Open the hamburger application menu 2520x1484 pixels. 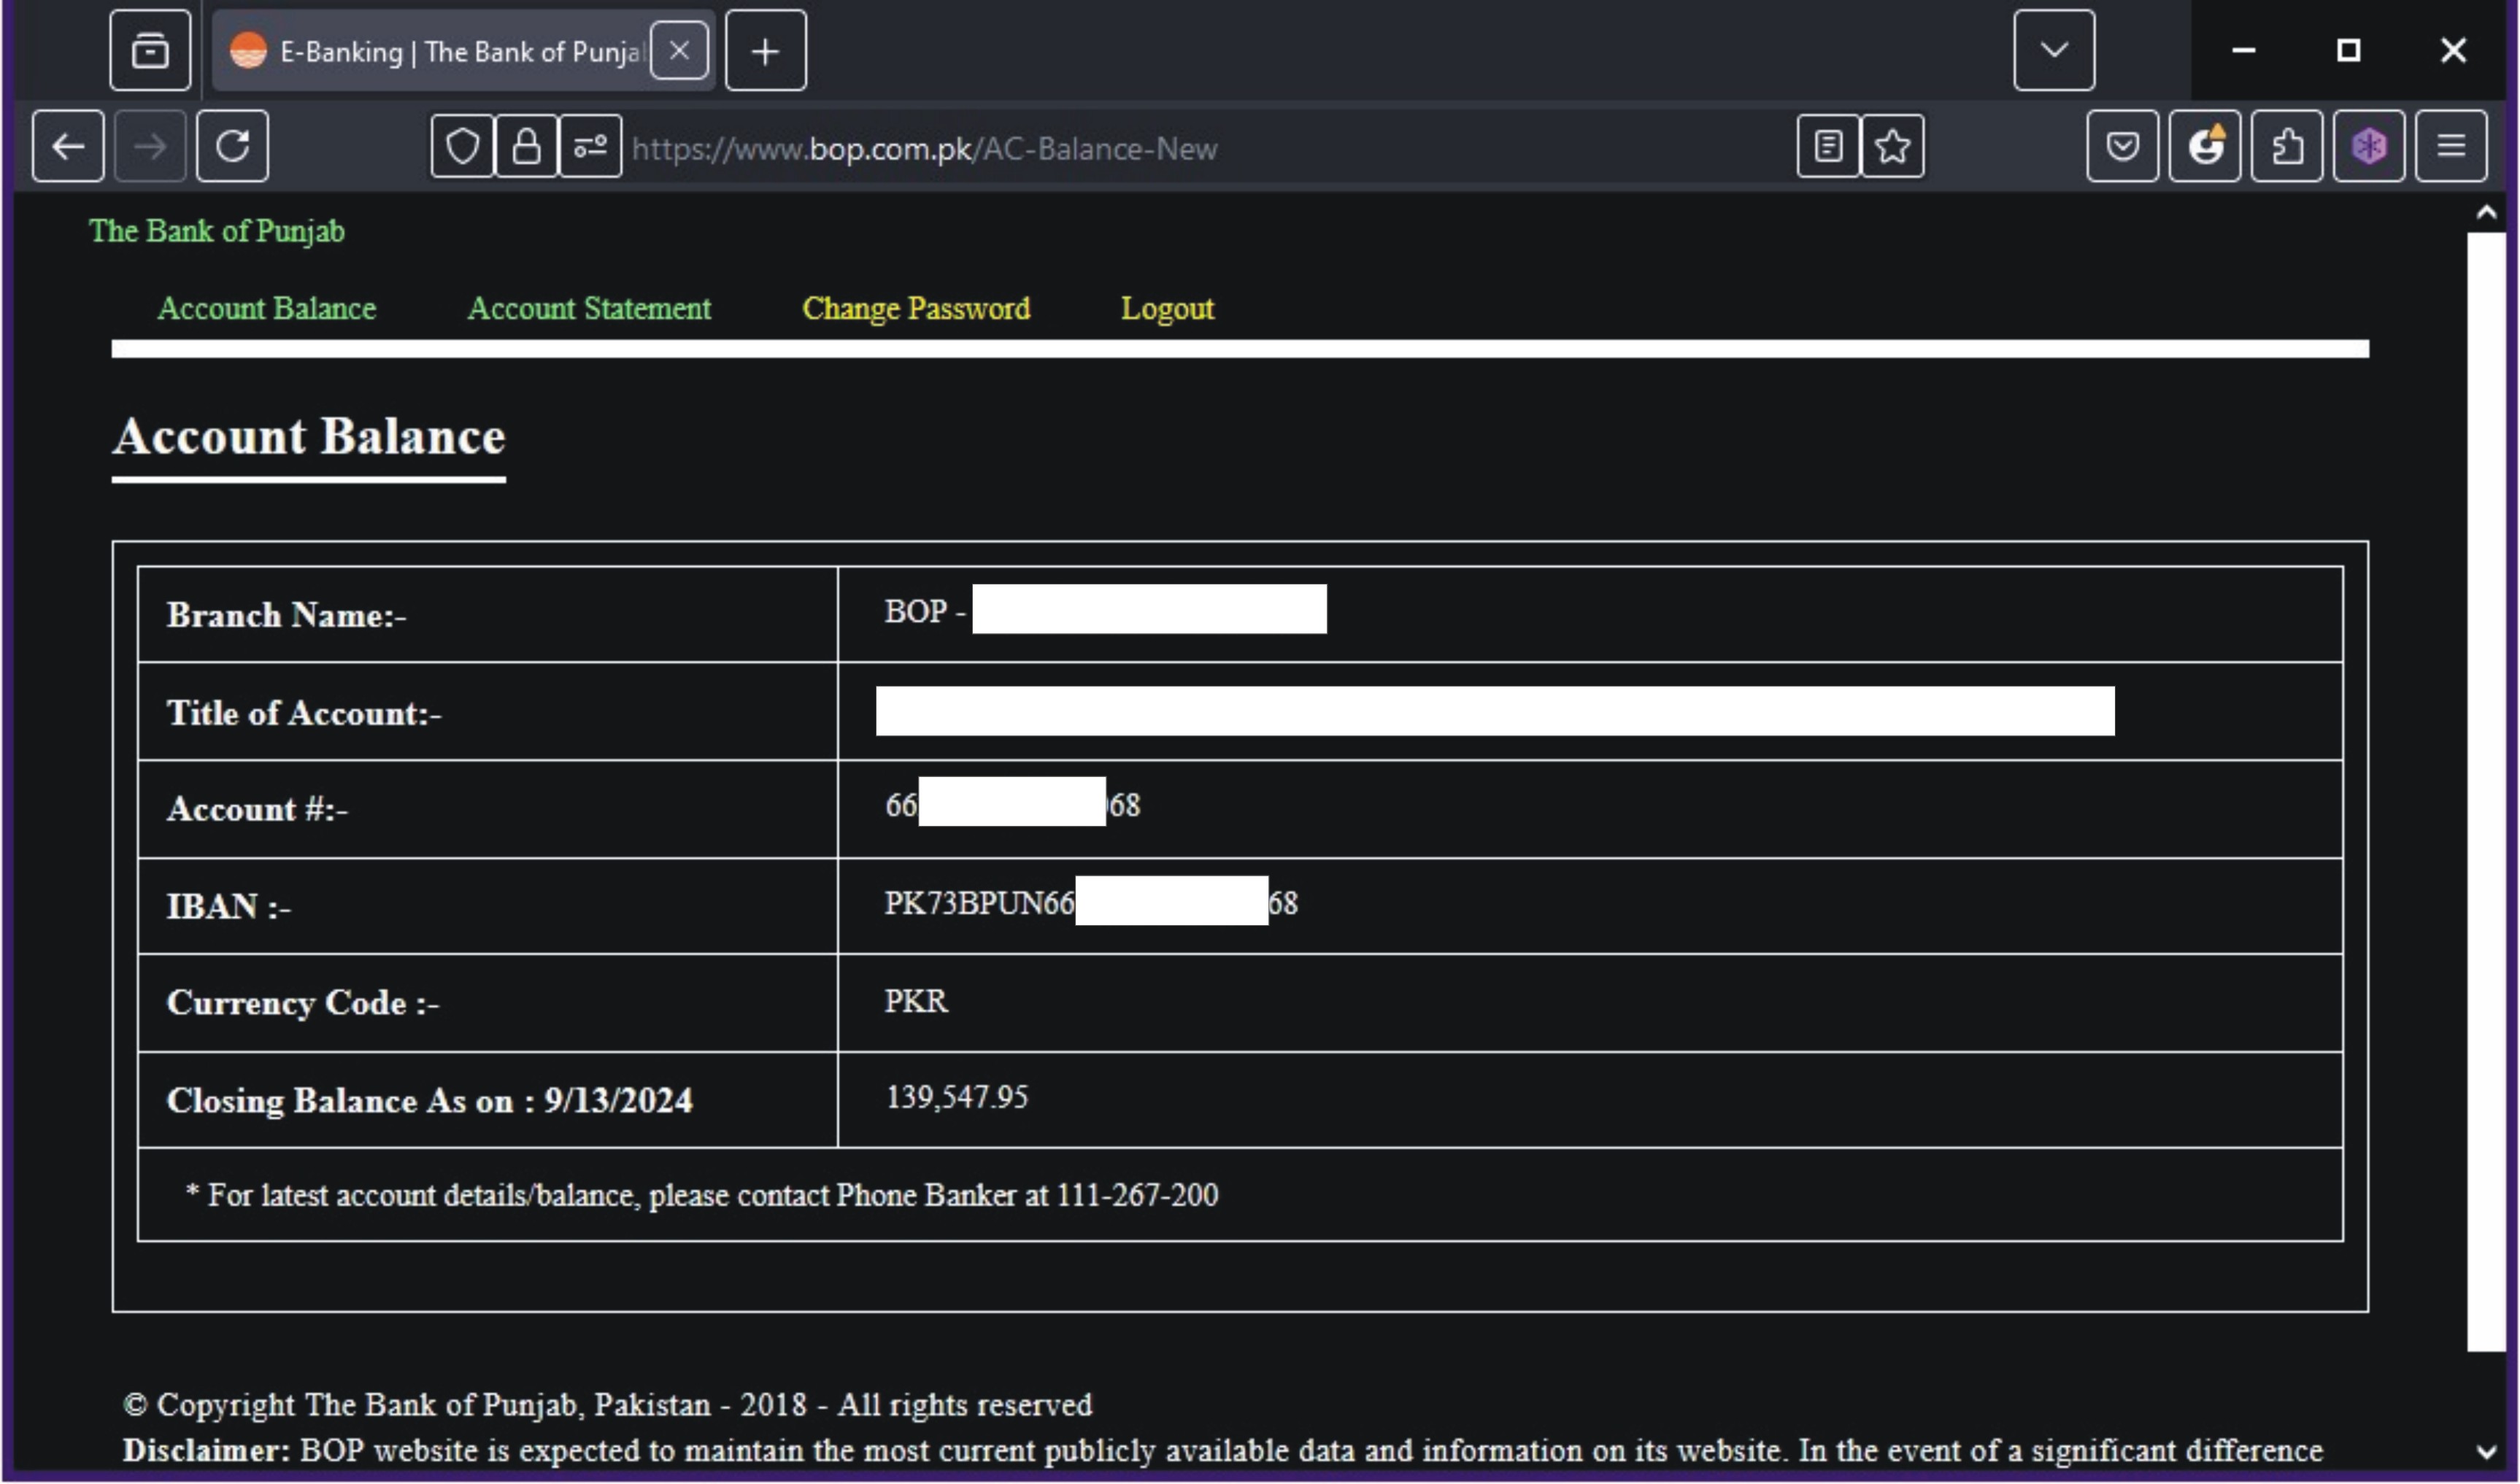[2450, 147]
